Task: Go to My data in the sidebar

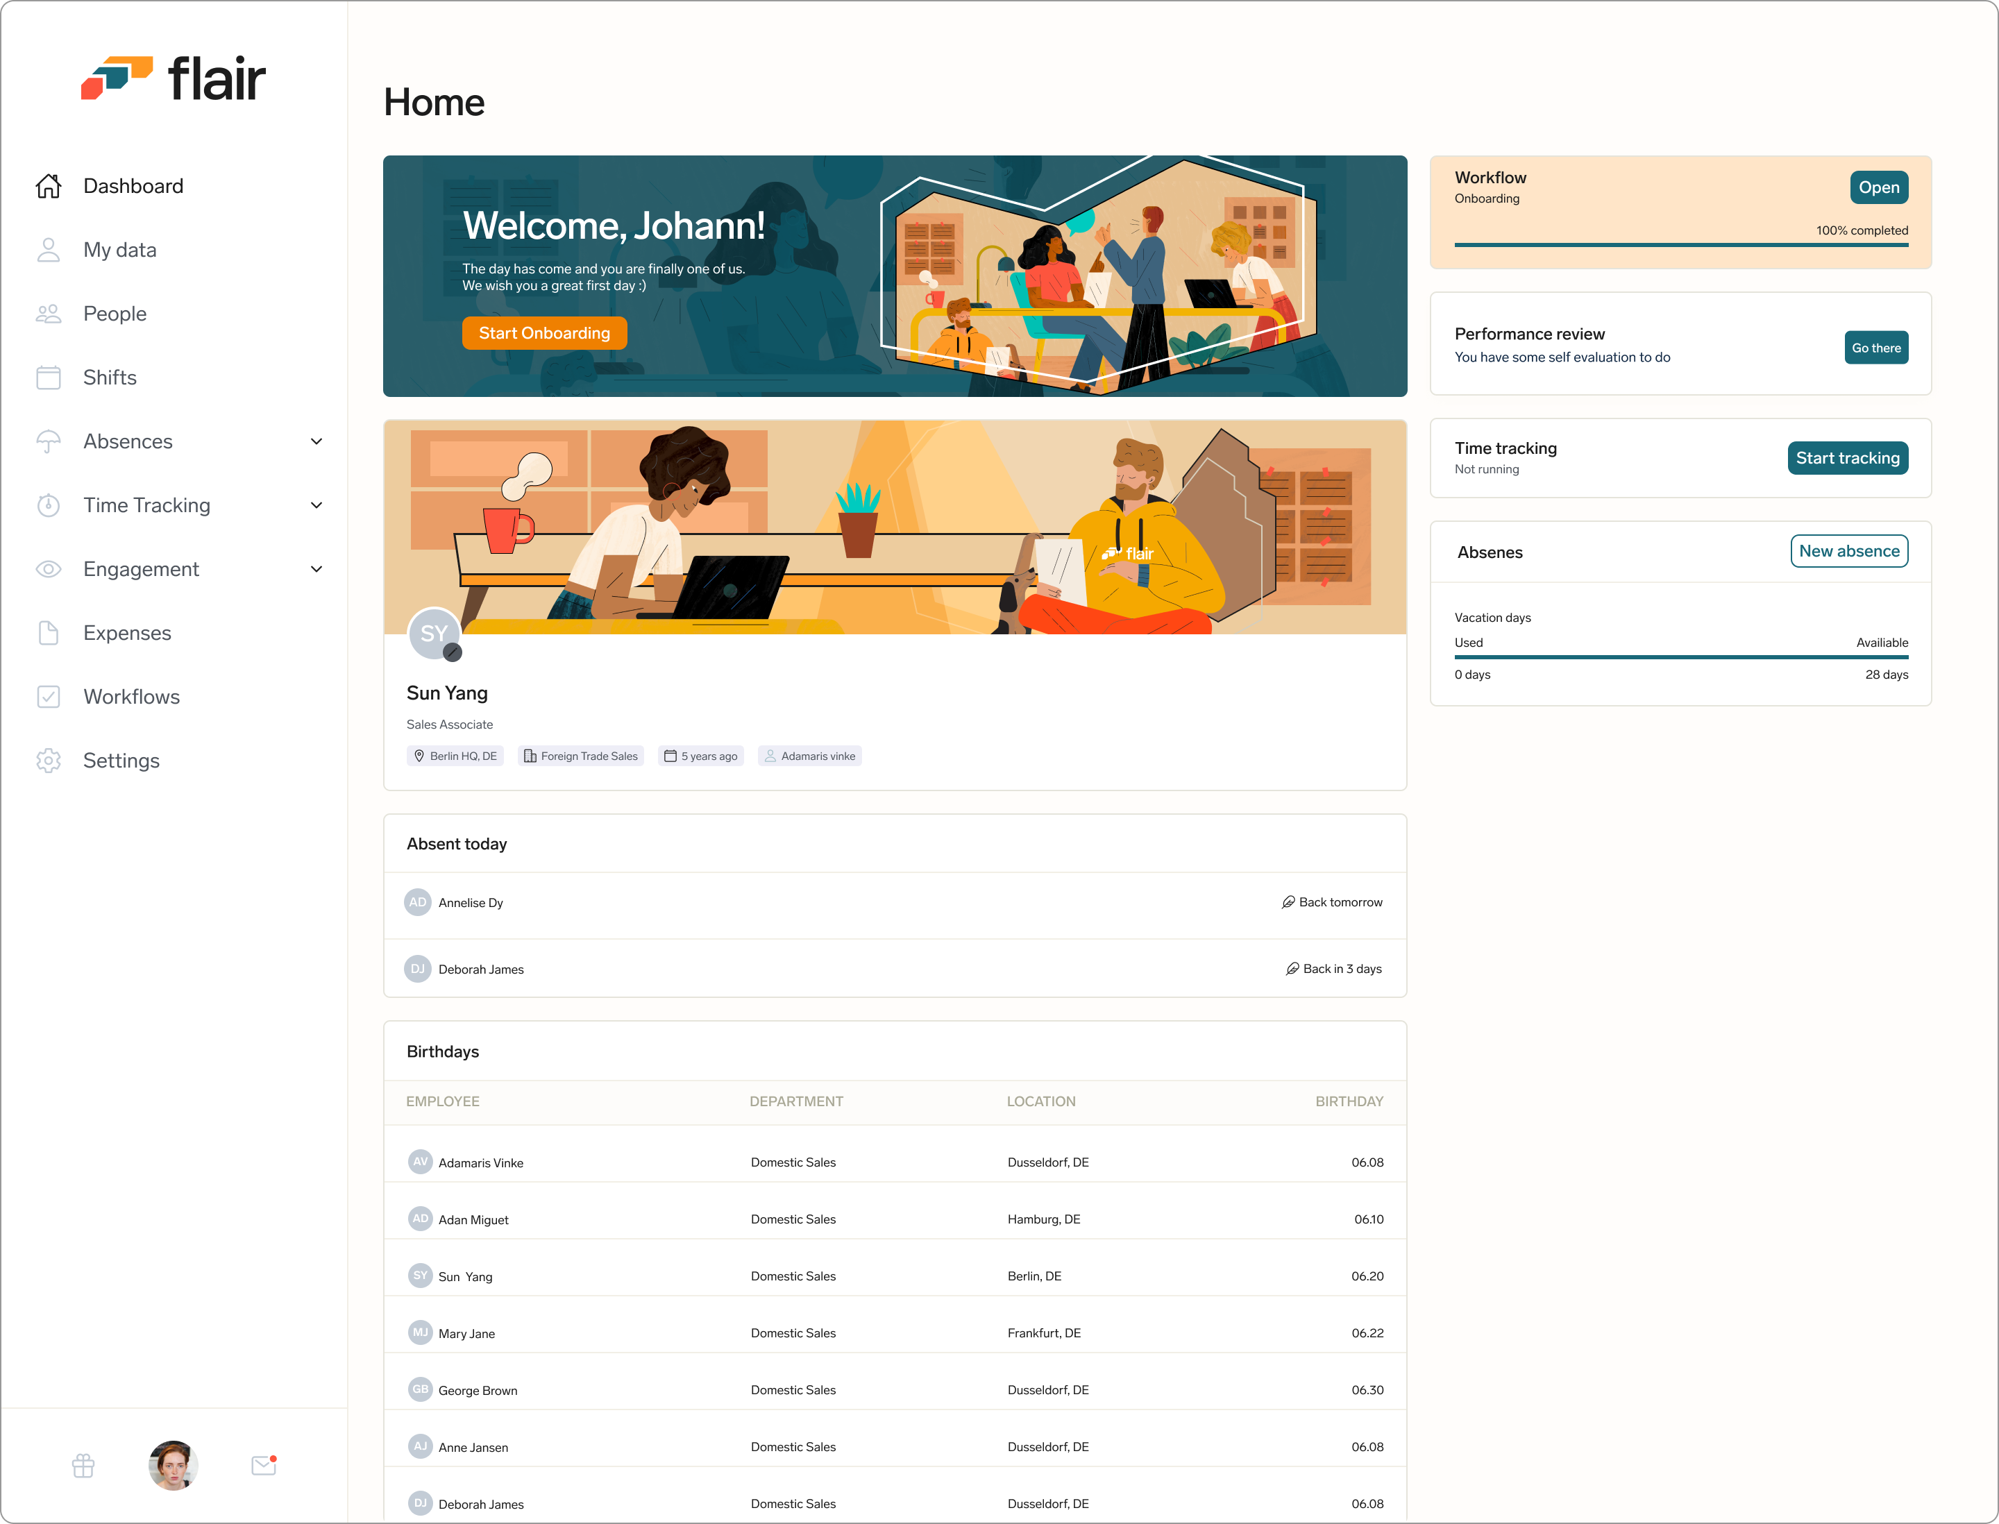Action: click(x=120, y=249)
